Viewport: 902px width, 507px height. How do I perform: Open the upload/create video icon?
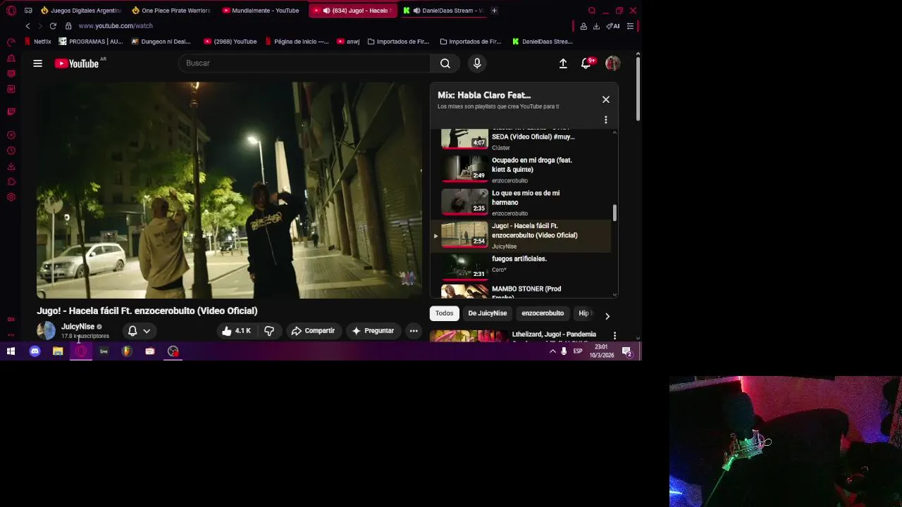point(563,63)
